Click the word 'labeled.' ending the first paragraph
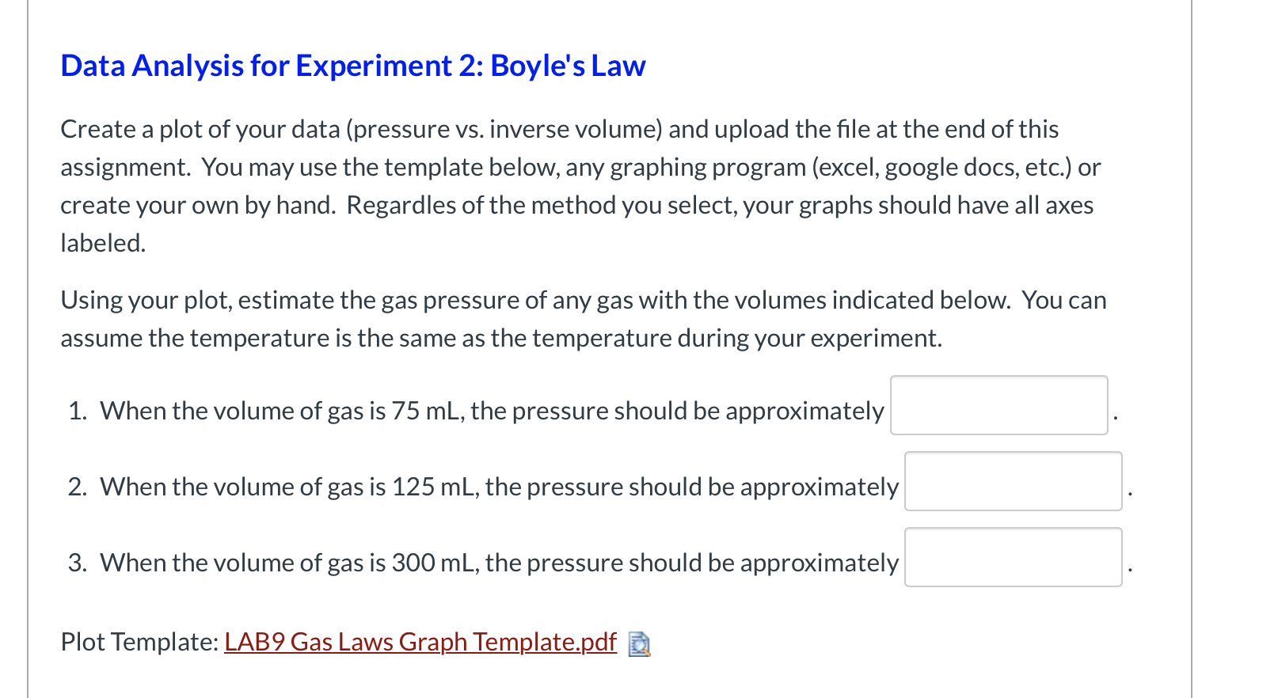 pos(104,243)
